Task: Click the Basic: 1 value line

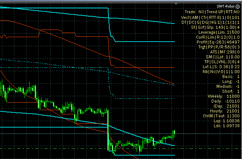Action: [x=231, y=76]
